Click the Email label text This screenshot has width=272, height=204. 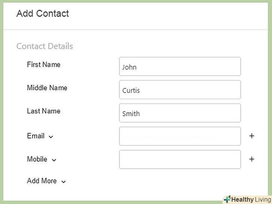click(36, 136)
